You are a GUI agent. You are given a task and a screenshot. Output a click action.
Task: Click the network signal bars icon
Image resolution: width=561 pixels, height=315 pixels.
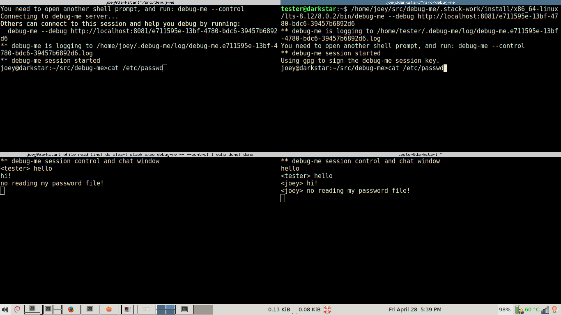(x=545, y=310)
